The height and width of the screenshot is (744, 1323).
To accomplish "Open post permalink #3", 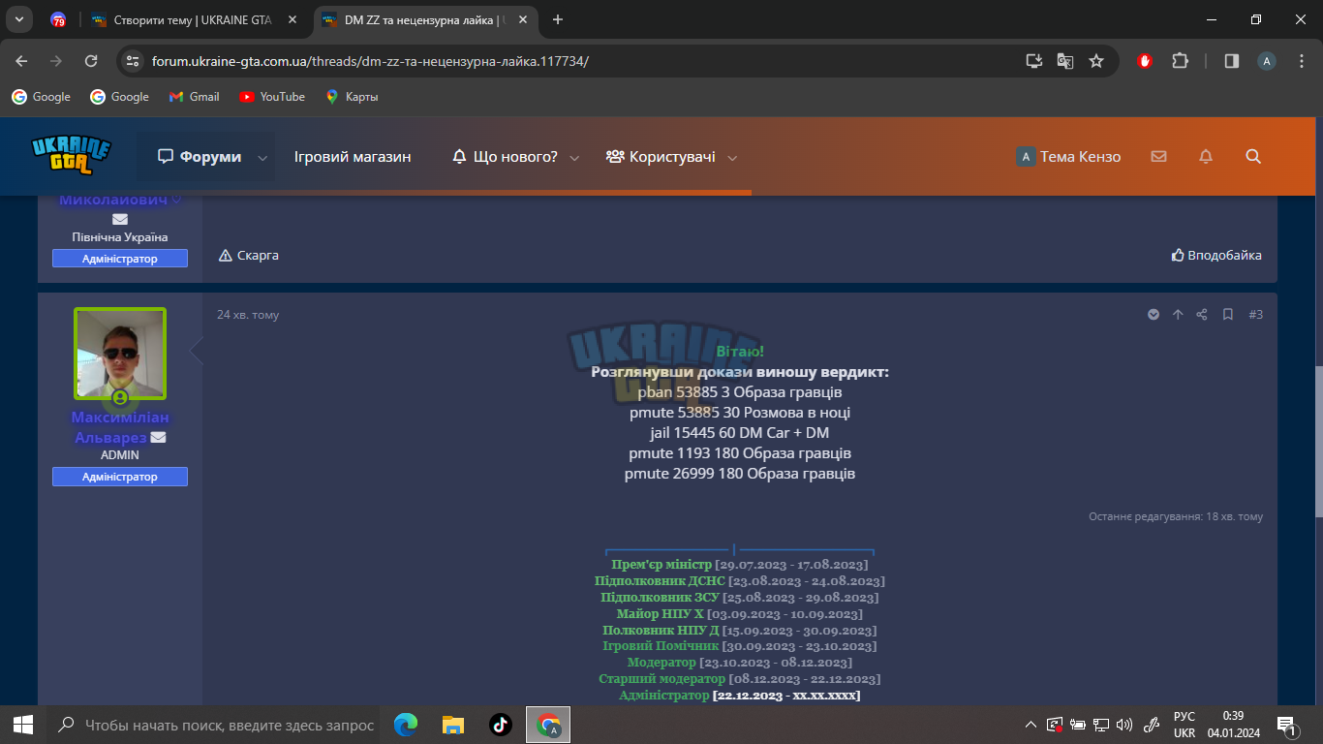I will click(1255, 314).
